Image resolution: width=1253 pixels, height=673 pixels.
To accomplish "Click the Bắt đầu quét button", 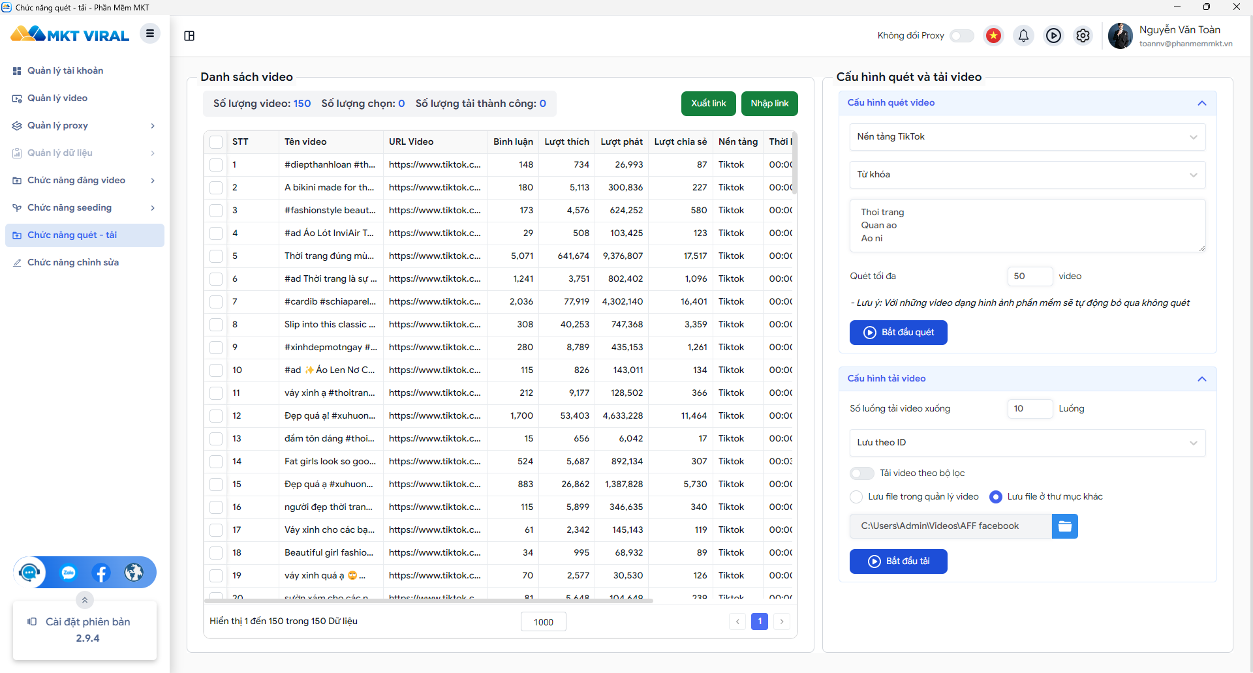I will point(898,333).
